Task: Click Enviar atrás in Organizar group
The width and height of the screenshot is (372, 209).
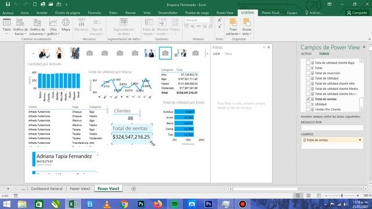Action: [x=246, y=27]
